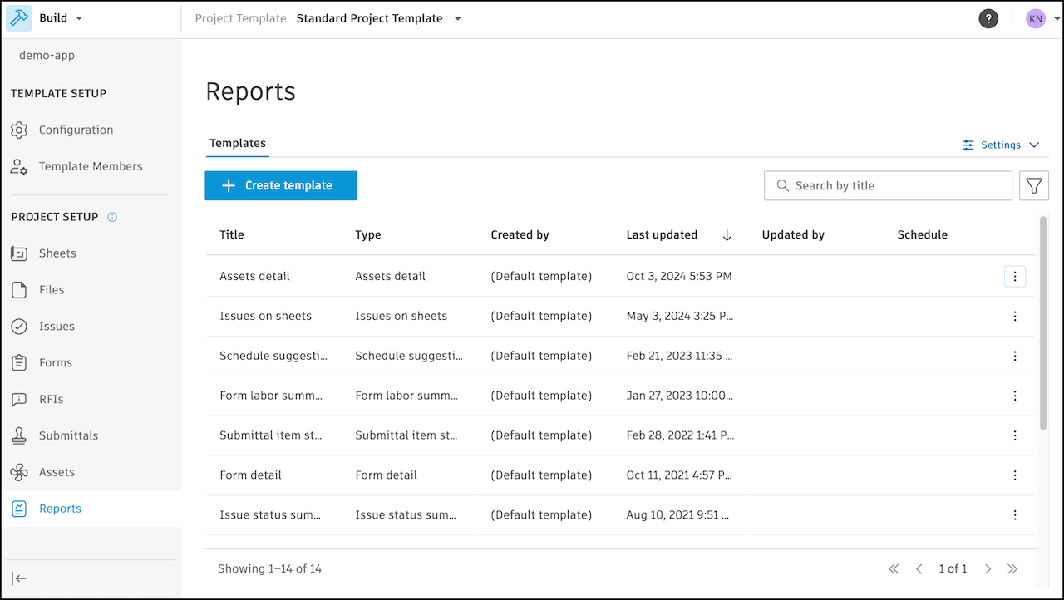
Task: Open the Standard Project Template dropdown
Action: tap(457, 19)
